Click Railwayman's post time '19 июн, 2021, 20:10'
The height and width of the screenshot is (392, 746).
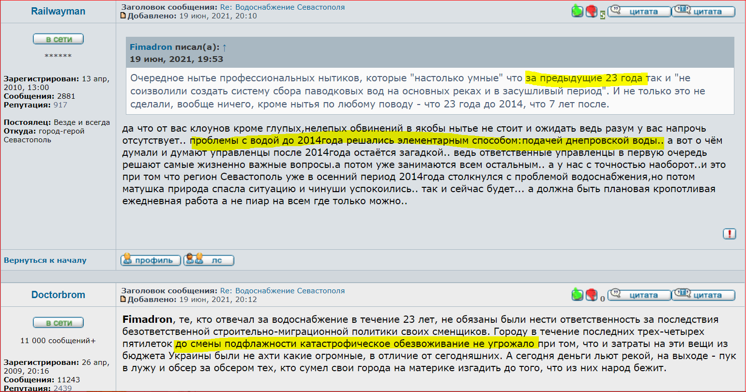pos(218,16)
